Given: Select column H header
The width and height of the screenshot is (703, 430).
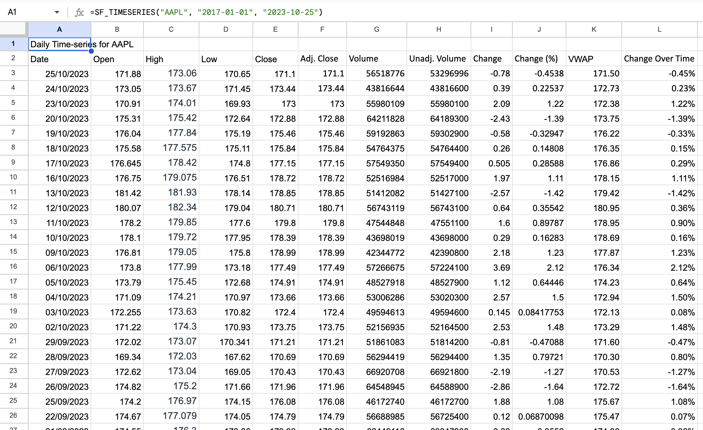Looking at the screenshot, I should click(439, 29).
